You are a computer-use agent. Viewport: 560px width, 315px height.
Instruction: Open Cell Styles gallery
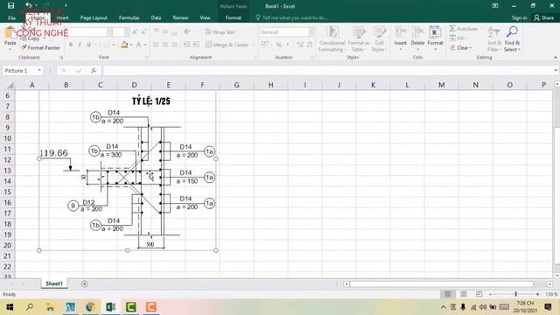coord(379,38)
